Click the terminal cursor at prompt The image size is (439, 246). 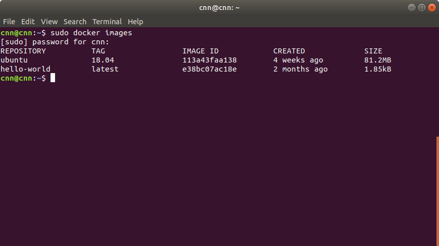click(x=53, y=78)
